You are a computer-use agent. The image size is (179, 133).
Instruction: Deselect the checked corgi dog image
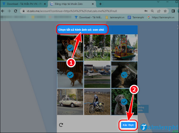coord(70,48)
